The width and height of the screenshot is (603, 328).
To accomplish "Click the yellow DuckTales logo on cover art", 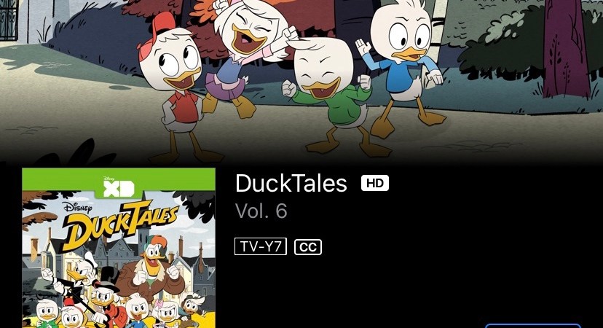I will (120, 224).
